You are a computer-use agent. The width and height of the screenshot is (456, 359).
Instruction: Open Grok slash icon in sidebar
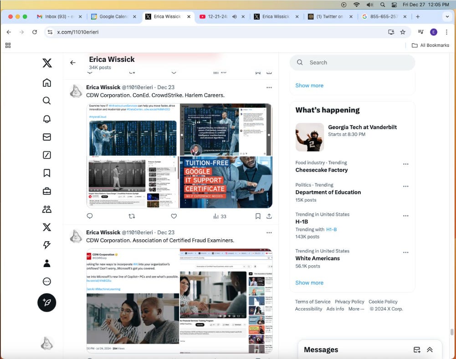[x=47, y=155]
